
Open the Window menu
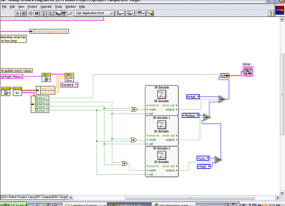(71, 7)
